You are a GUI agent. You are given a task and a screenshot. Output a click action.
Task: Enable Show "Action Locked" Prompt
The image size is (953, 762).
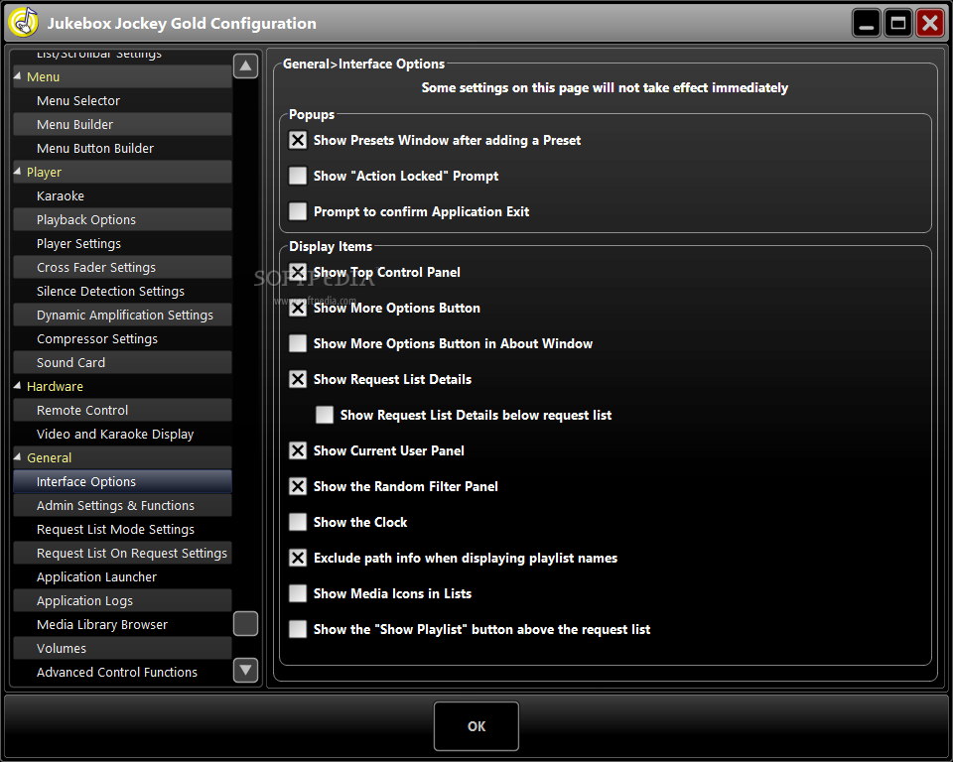pyautogui.click(x=298, y=176)
